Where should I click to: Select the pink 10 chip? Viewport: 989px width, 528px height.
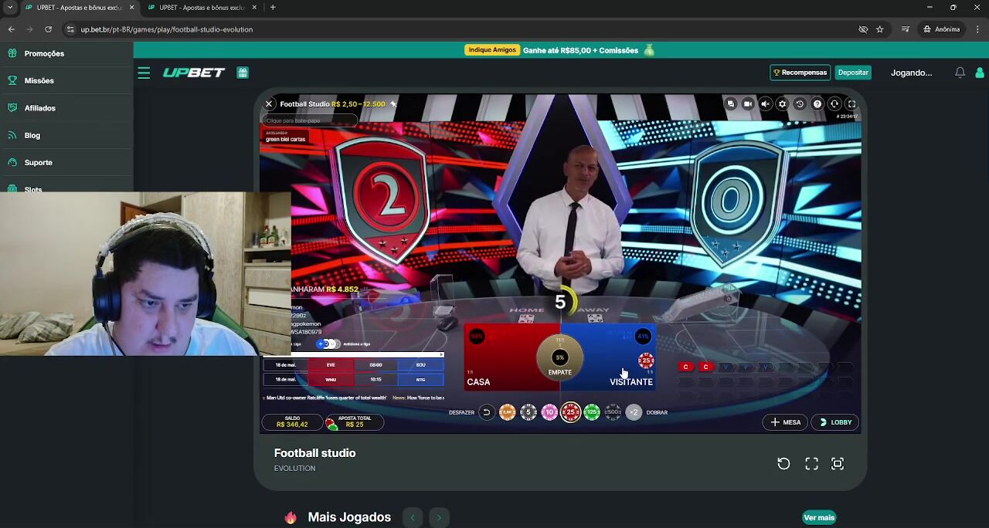pyautogui.click(x=549, y=412)
